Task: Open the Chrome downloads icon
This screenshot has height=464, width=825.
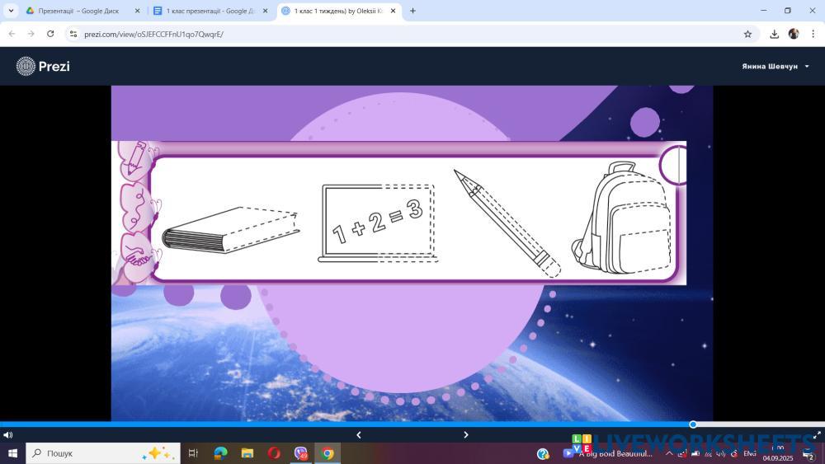Action: pyautogui.click(x=774, y=34)
